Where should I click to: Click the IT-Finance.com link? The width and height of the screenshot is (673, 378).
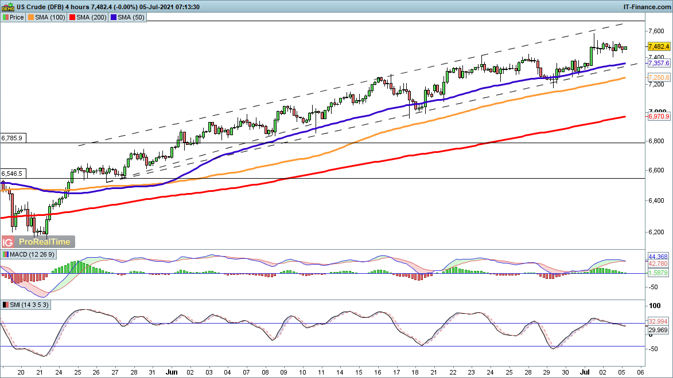647,6
